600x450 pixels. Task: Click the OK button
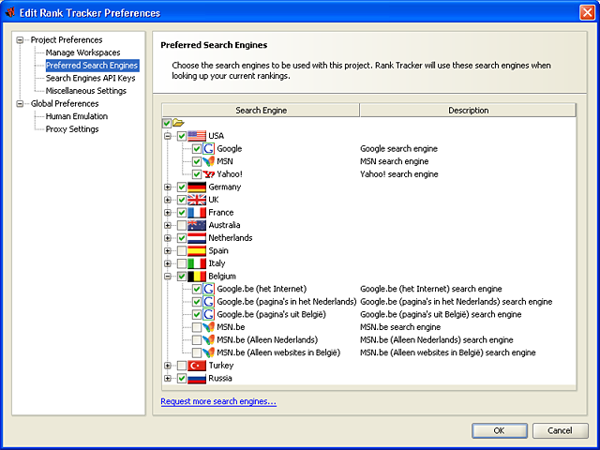[x=500, y=430]
